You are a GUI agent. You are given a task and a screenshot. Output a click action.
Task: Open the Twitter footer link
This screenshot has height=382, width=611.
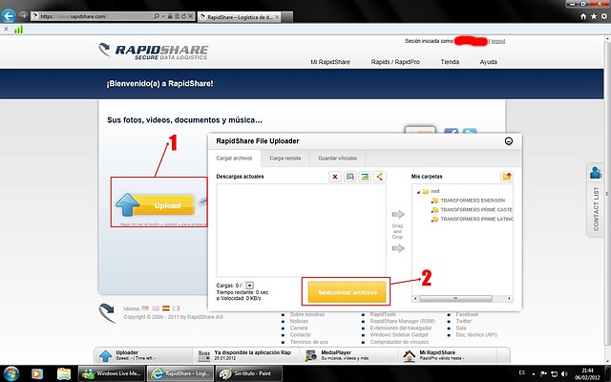(464, 321)
